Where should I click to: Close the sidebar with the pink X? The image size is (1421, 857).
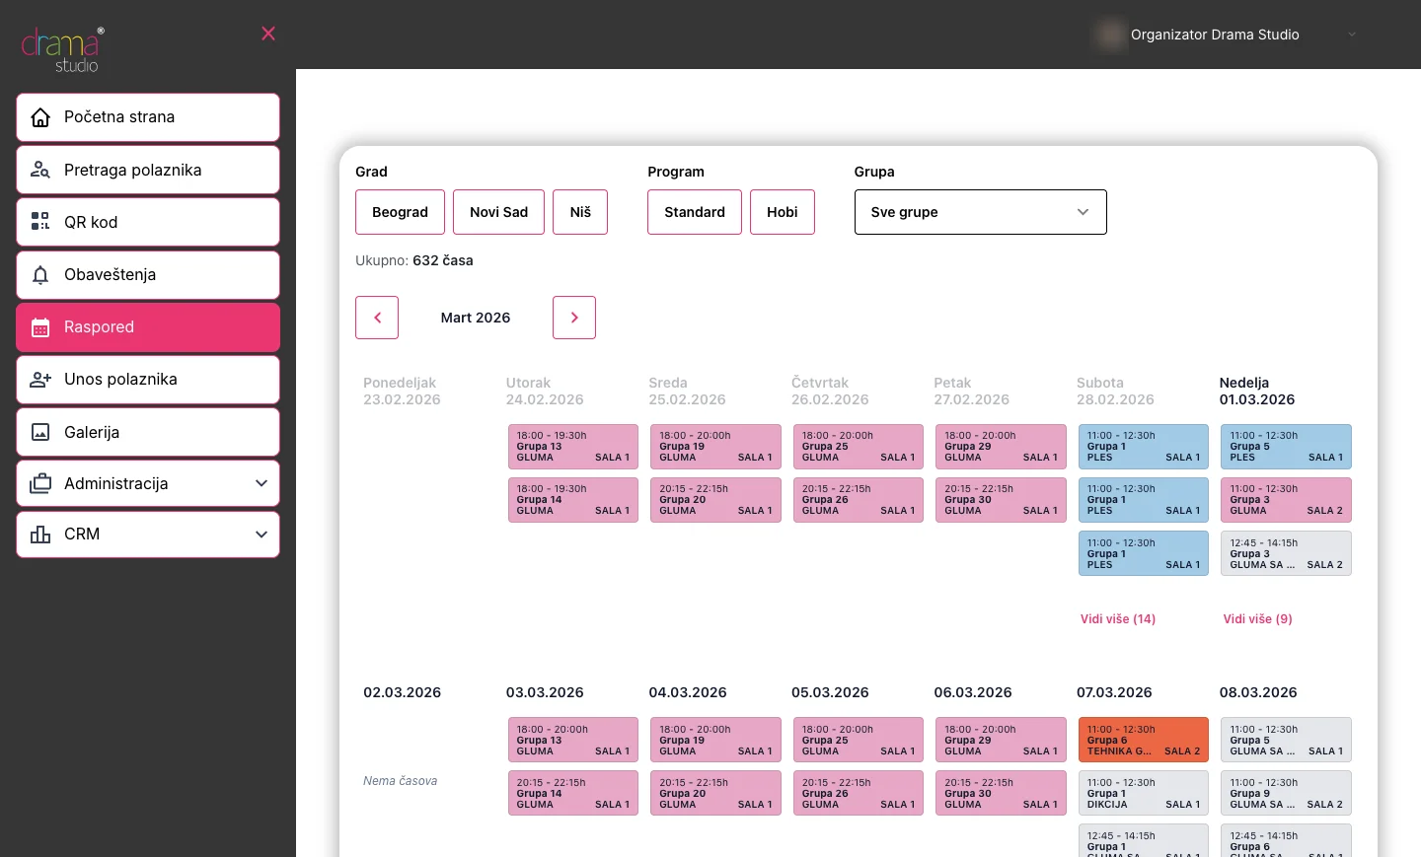[x=268, y=34]
